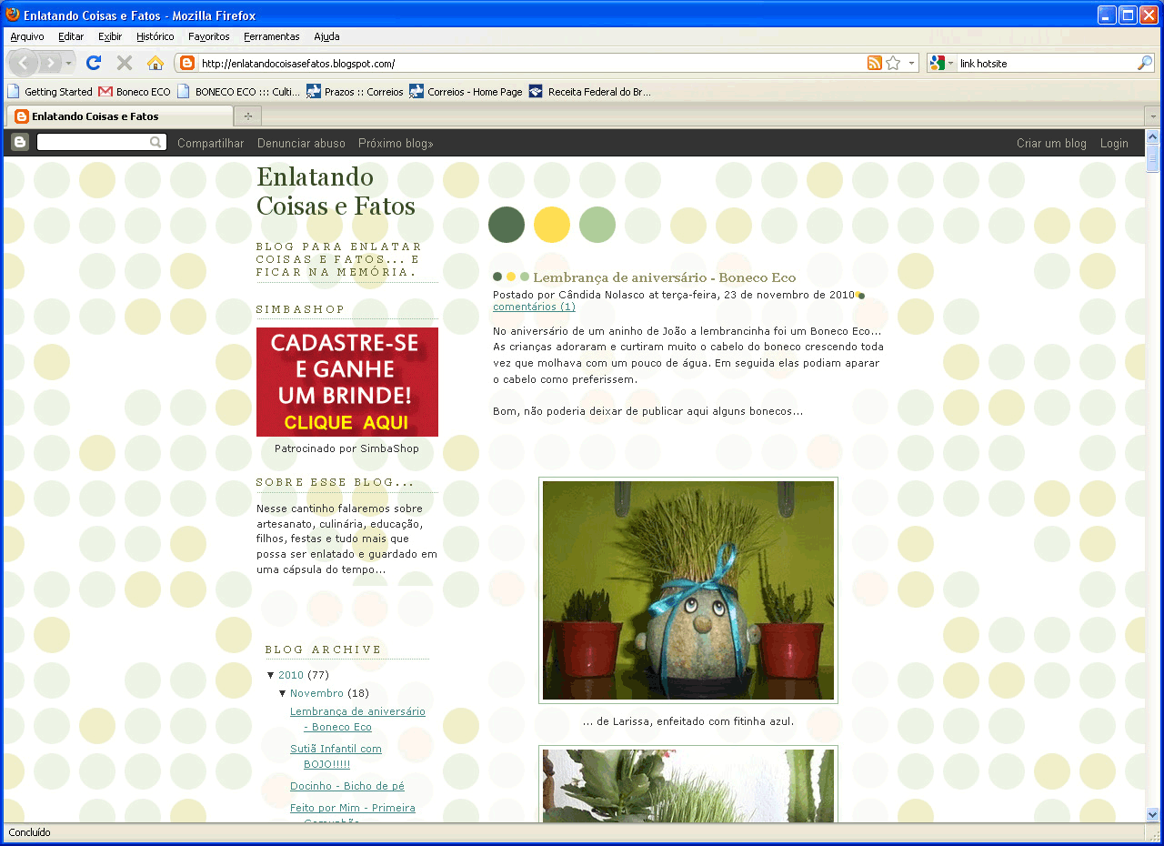Open the address bar URL history dropdown

[911, 64]
